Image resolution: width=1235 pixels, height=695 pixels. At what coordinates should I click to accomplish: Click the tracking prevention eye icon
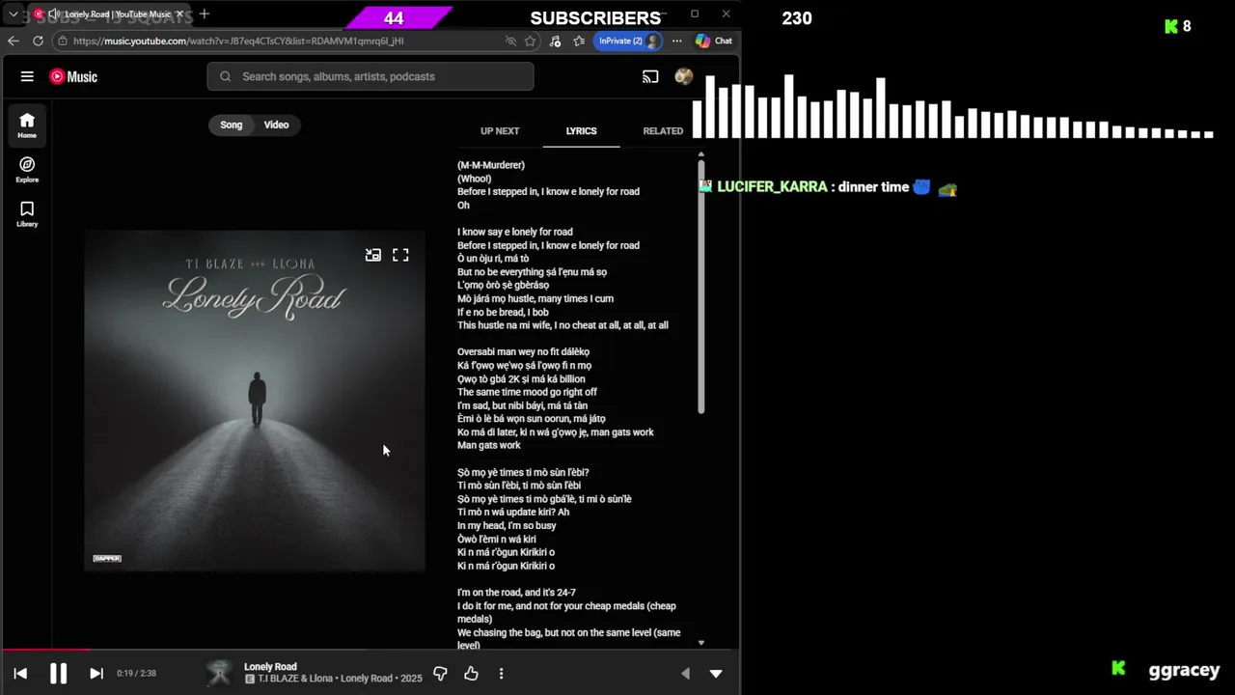(510, 41)
